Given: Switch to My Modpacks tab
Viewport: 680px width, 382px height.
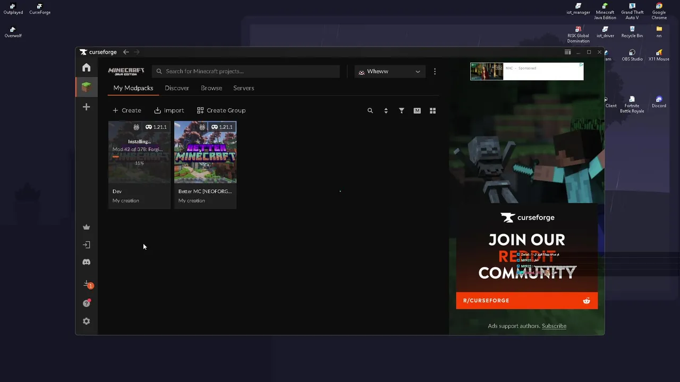Looking at the screenshot, I should (x=133, y=88).
